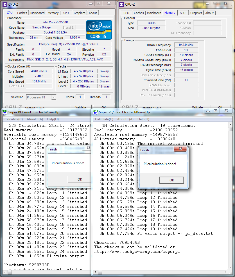Click the Super PI icon in the 1M calculation window

pyautogui.click(x=95, y=112)
